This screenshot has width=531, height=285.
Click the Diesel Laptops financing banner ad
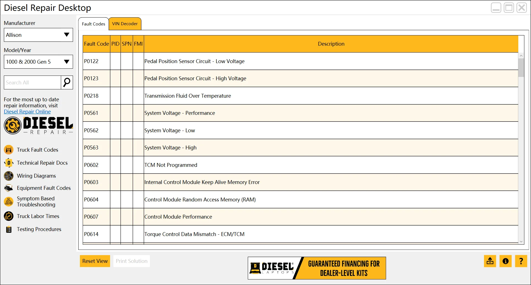click(x=317, y=268)
